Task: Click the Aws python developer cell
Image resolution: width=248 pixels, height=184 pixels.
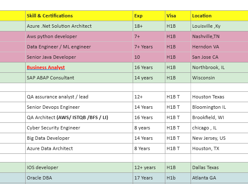Action: 79,36
